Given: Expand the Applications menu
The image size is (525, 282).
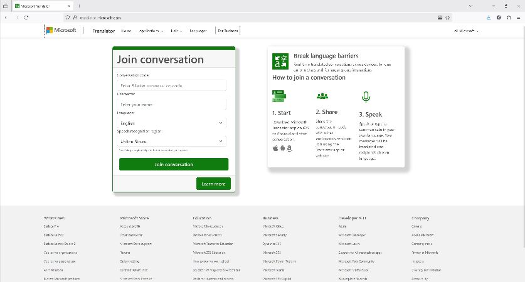Looking at the screenshot, I should click(x=151, y=31).
